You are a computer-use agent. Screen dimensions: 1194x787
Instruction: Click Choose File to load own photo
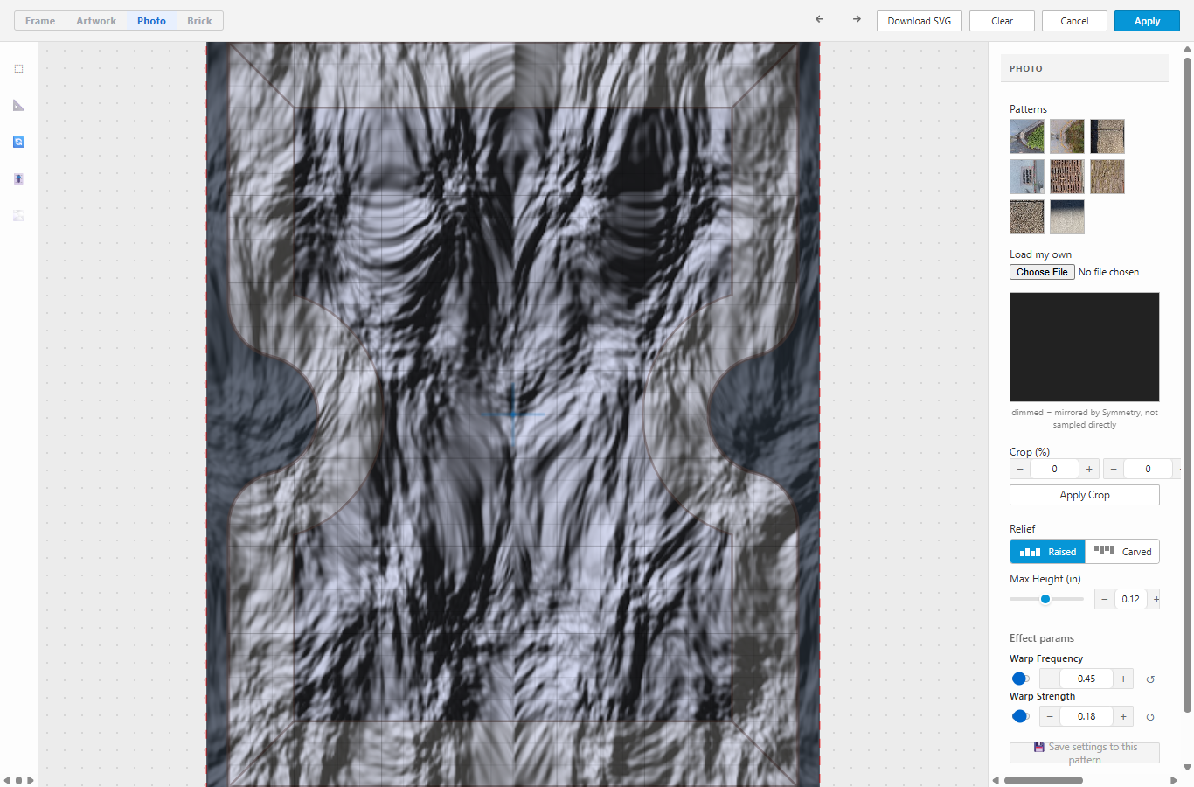coord(1042,272)
